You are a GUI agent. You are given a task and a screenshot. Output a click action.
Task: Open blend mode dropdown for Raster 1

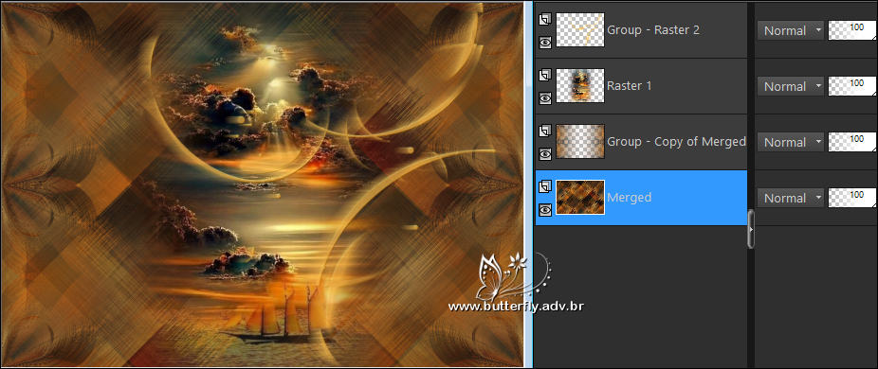click(x=791, y=87)
